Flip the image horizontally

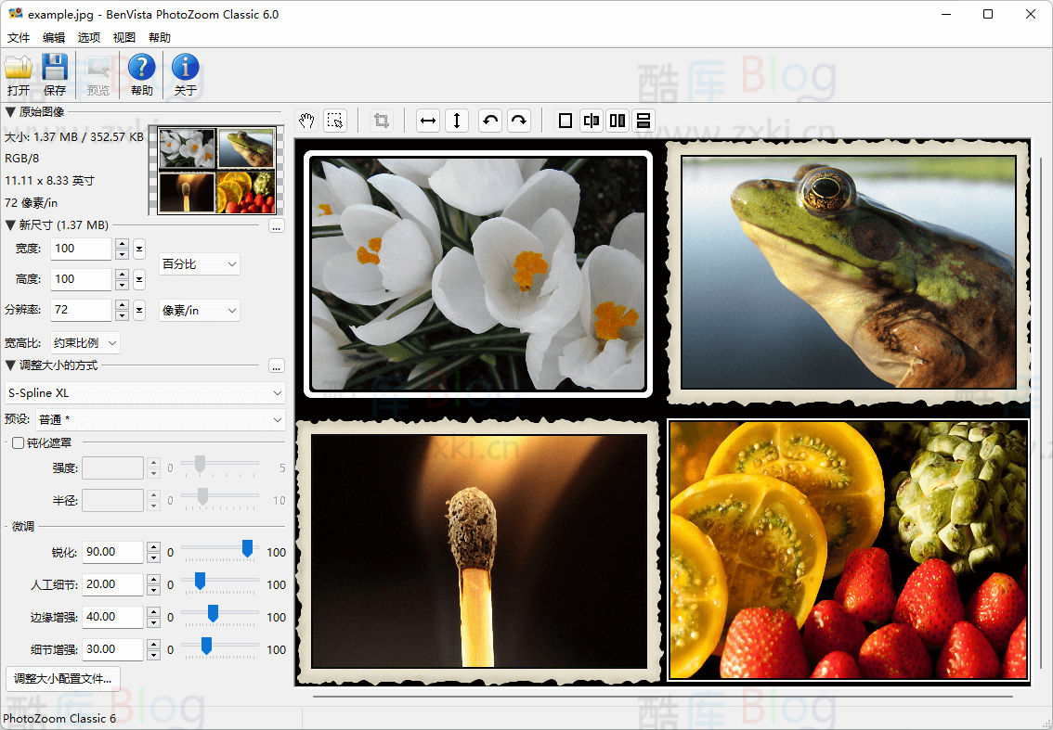coord(428,121)
